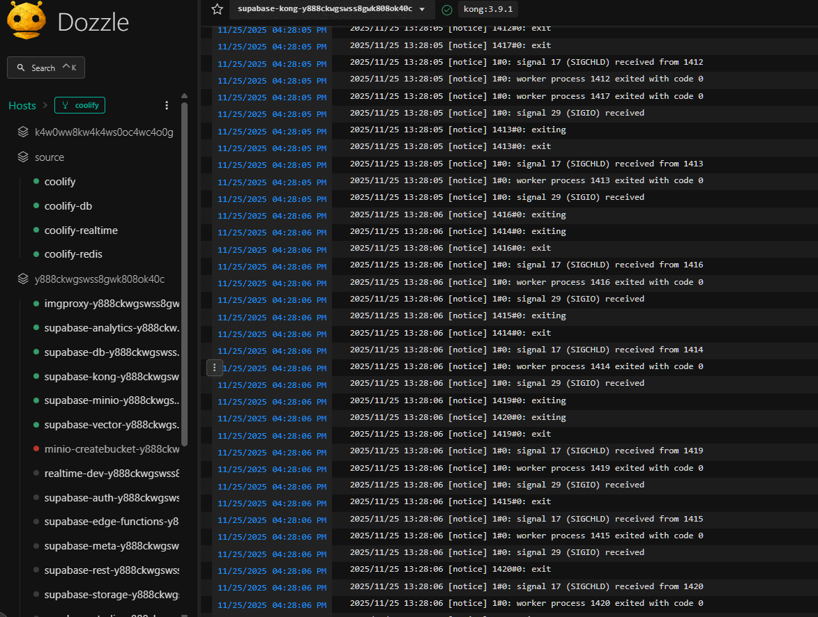Click the Dozzle mascot logo
The height and width of the screenshot is (617, 818).
click(x=26, y=20)
